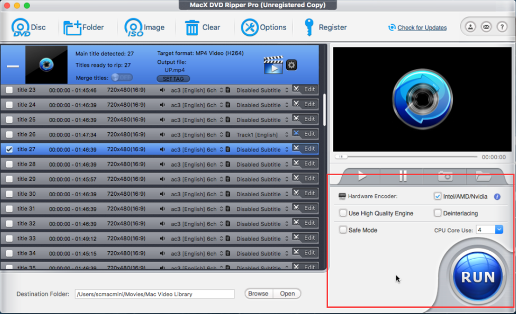Click the SET TAG button
The width and height of the screenshot is (516, 314).
[x=173, y=79]
